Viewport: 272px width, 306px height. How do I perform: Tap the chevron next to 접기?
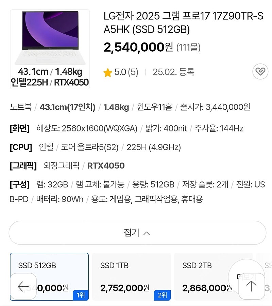pos(147,233)
